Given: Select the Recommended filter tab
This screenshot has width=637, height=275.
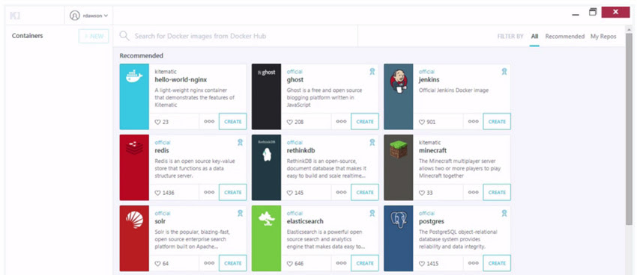Looking at the screenshot, I should 565,36.
